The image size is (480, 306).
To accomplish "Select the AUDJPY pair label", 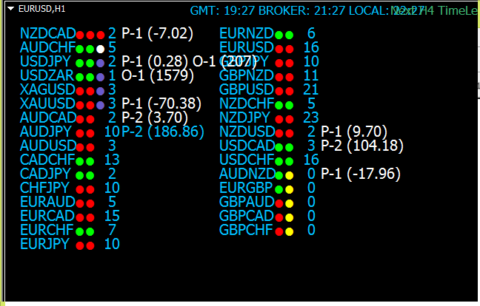I will [46, 132].
